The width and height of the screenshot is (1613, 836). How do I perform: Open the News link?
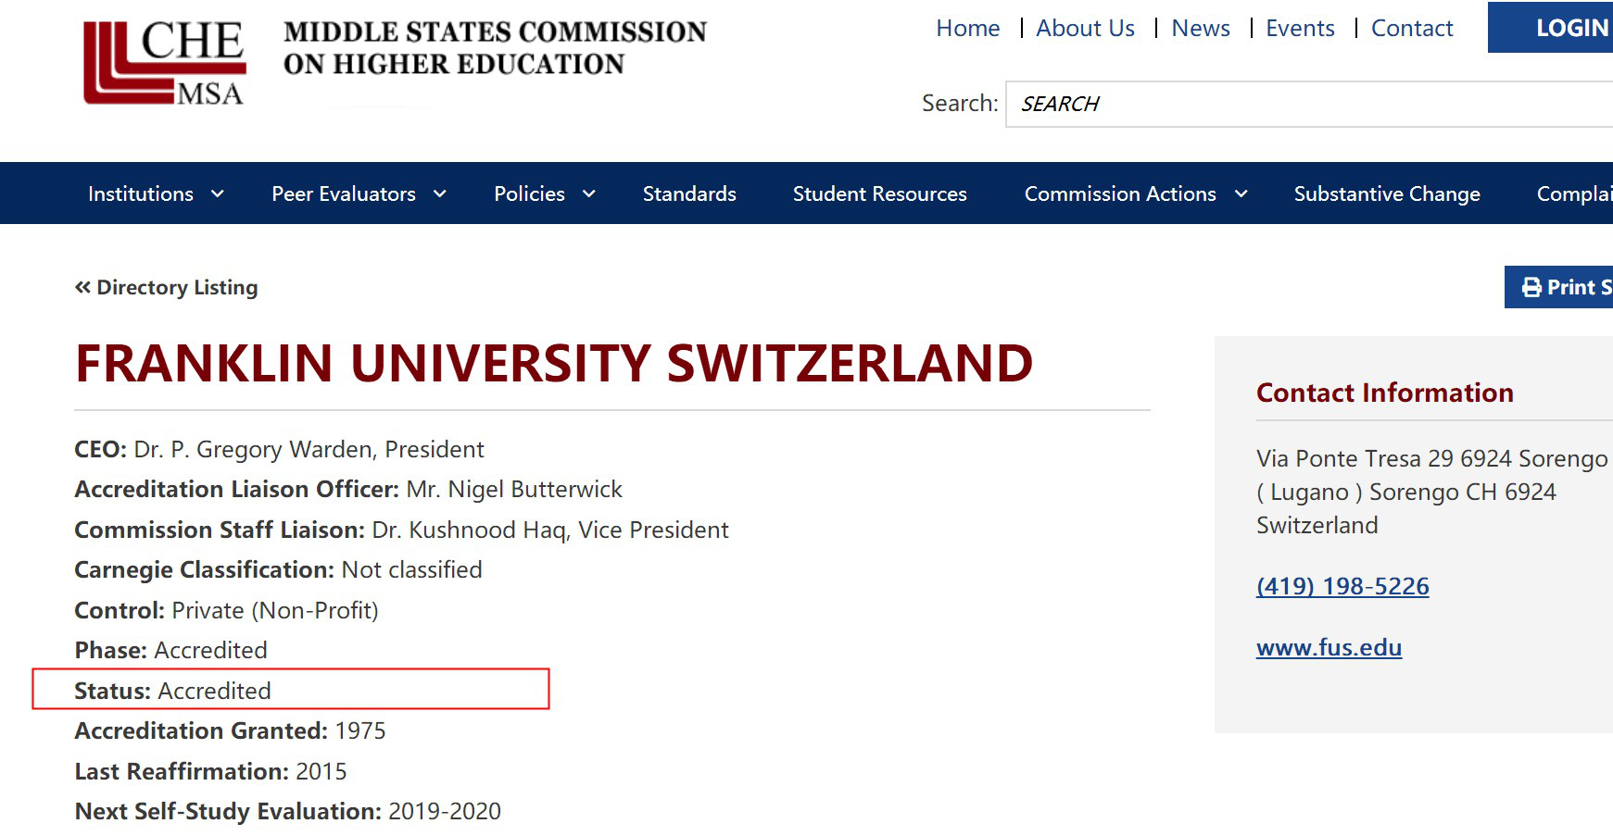[1201, 29]
